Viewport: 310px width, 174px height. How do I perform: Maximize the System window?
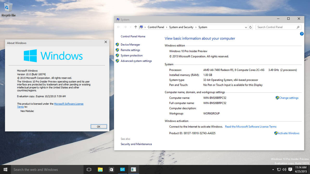pyautogui.click(x=288, y=19)
